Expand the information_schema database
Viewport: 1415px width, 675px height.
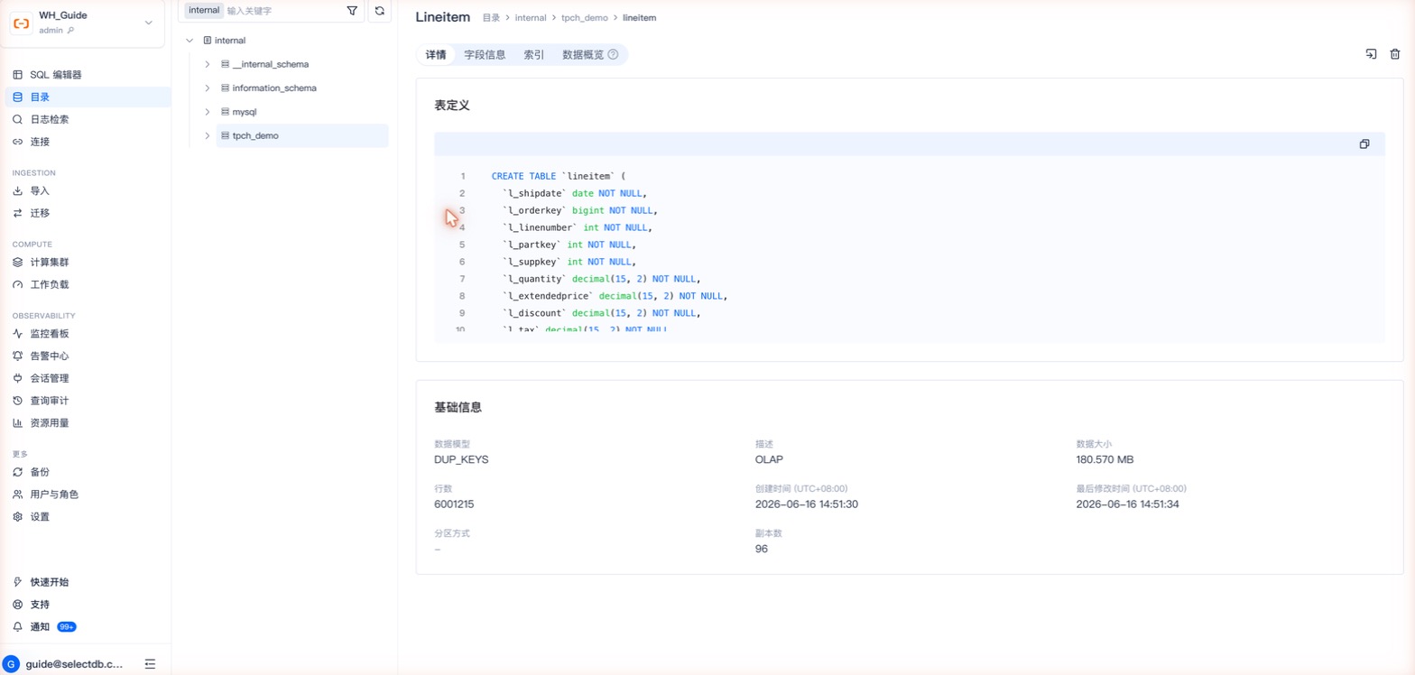tap(208, 88)
